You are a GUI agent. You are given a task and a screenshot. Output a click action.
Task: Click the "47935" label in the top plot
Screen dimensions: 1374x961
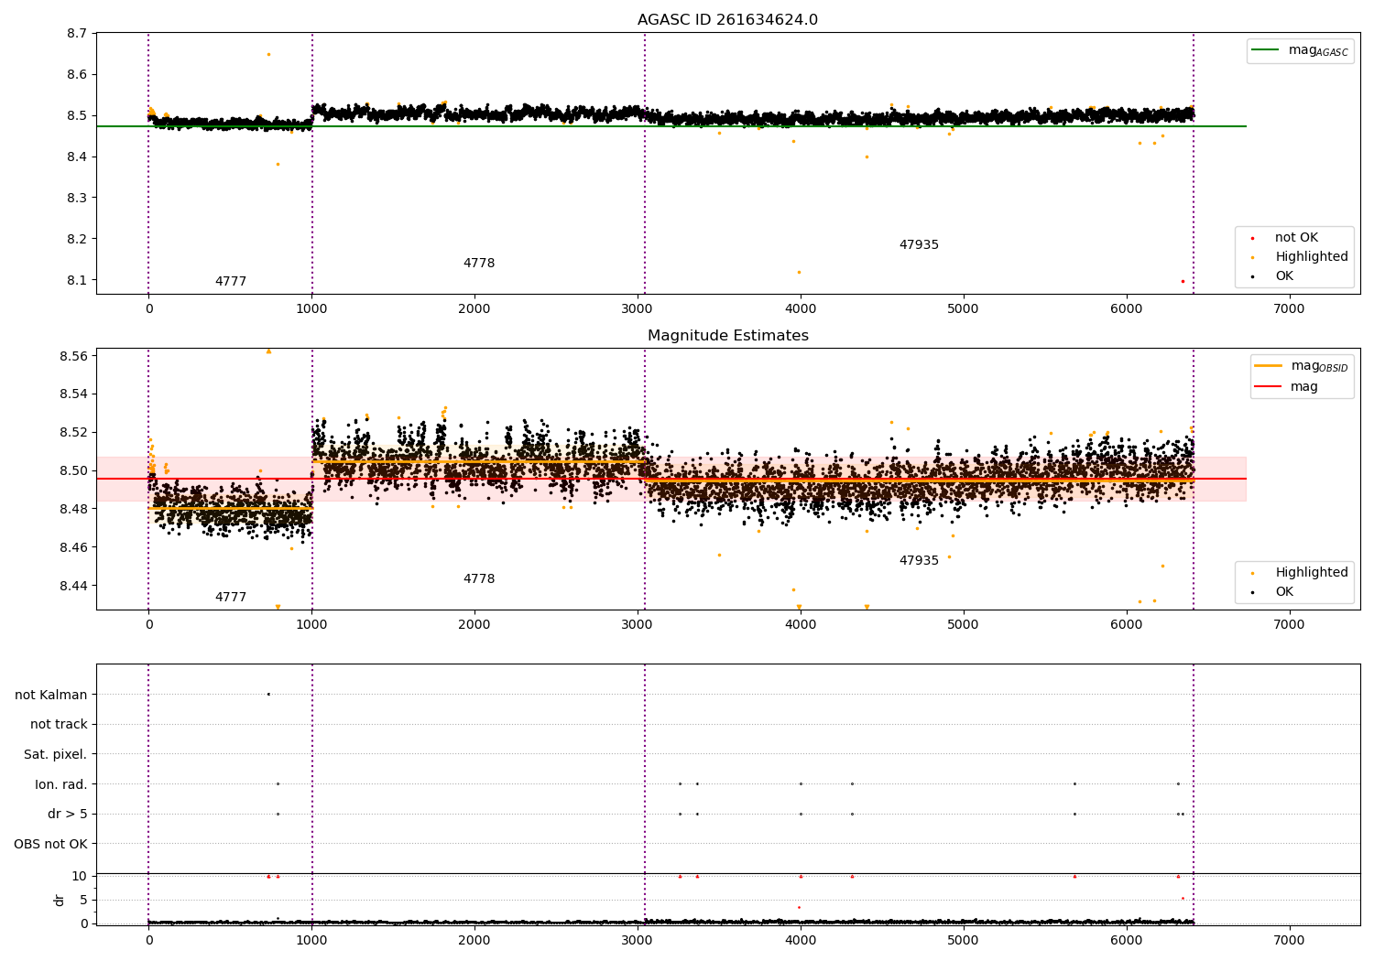[919, 245]
